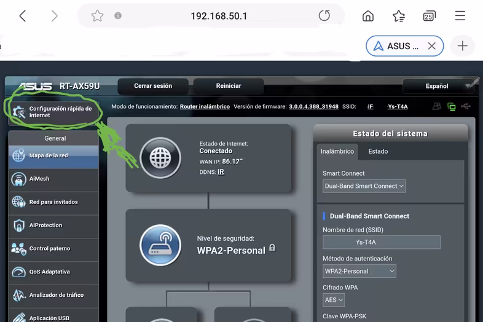Click the router security level icon
Image resolution: width=483 pixels, height=322 pixels.
pos(160,245)
